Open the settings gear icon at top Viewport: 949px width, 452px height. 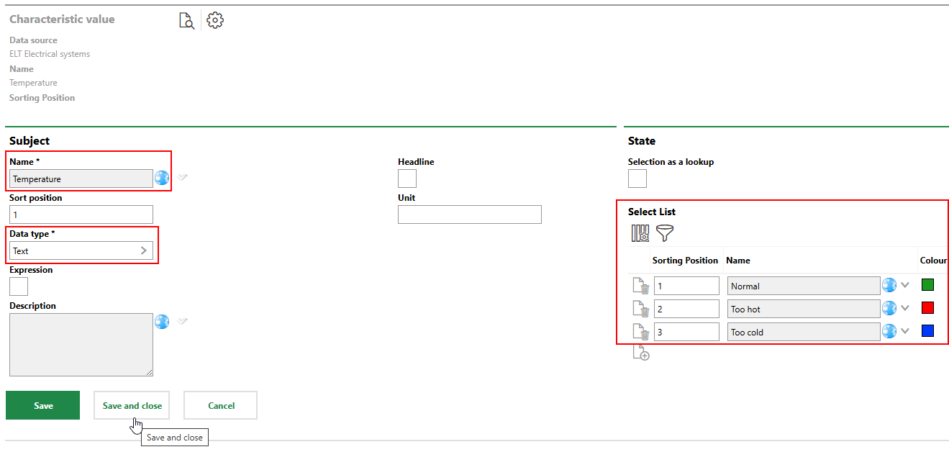tap(215, 21)
